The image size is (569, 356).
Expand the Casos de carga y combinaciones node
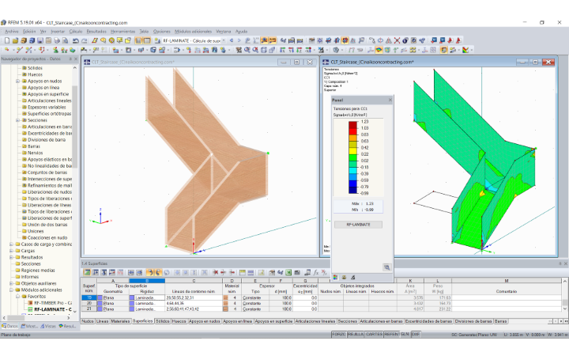[11, 244]
